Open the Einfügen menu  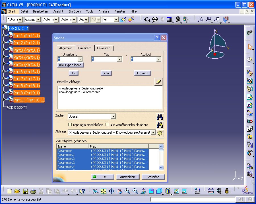75,11
